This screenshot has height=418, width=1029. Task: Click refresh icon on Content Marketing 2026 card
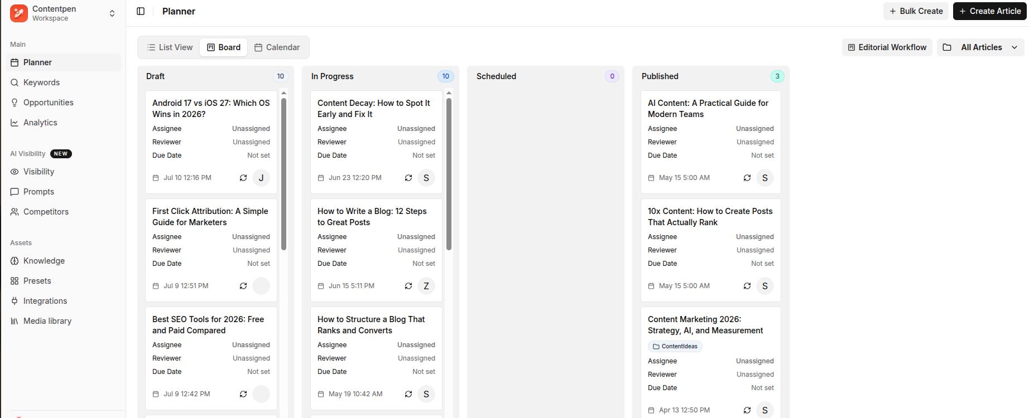[x=747, y=410]
